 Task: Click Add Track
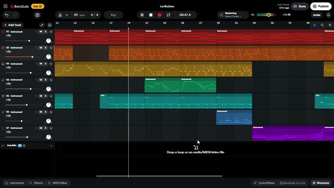coord(13,25)
